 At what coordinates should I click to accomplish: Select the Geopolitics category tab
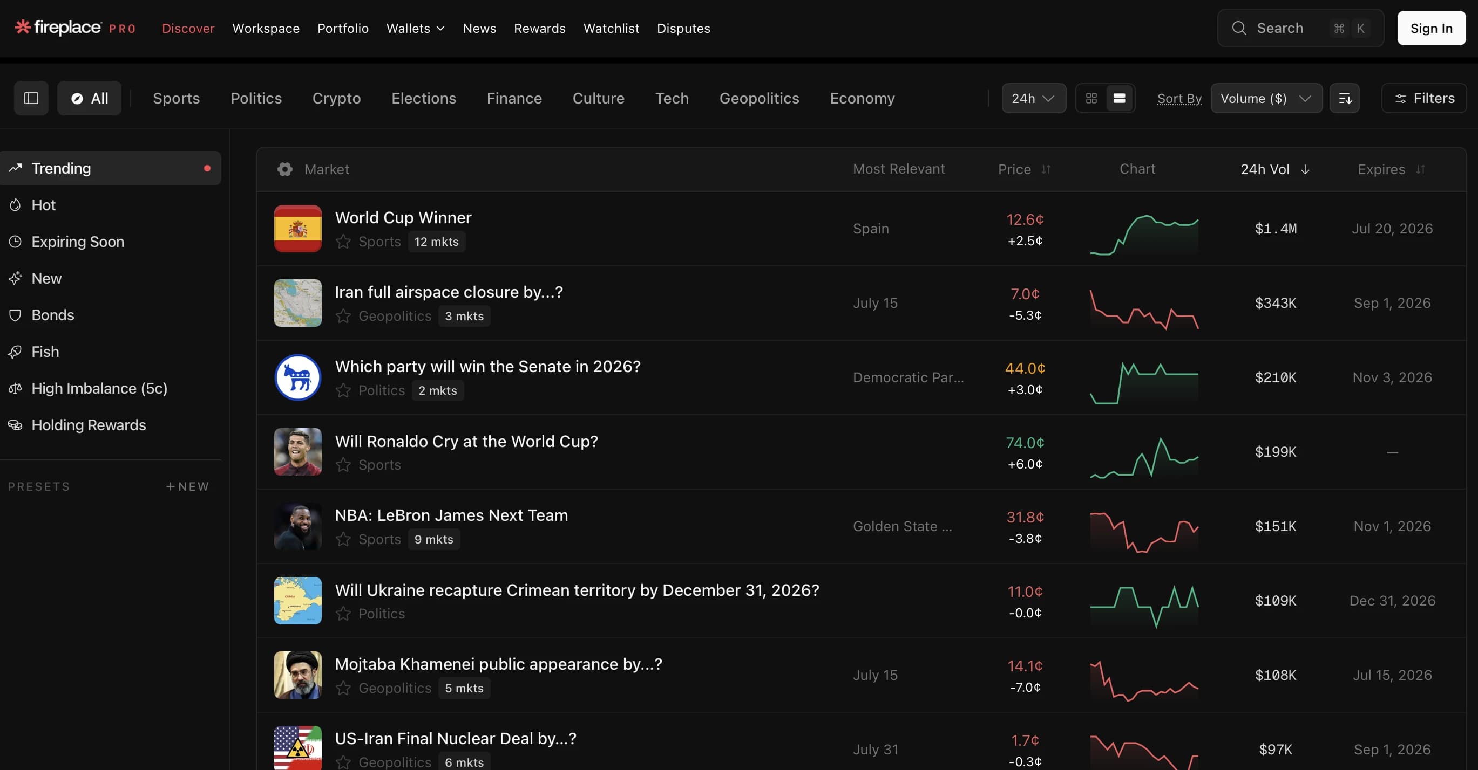pyautogui.click(x=759, y=98)
